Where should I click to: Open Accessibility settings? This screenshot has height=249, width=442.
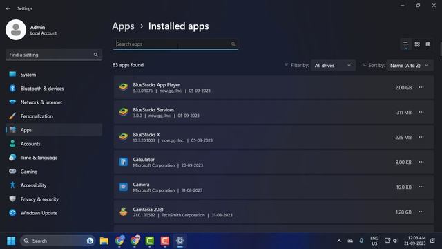(54, 185)
